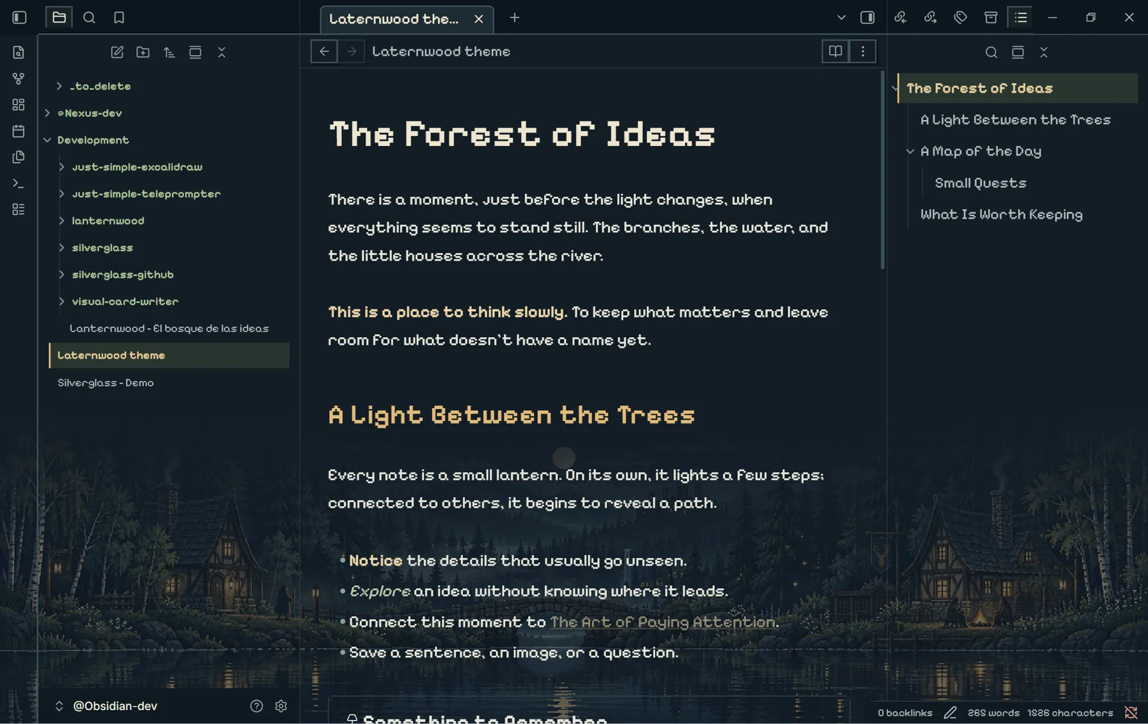Image resolution: width=1148 pixels, height=724 pixels.
Task: Click the 0 backlinks status item
Action: click(905, 713)
